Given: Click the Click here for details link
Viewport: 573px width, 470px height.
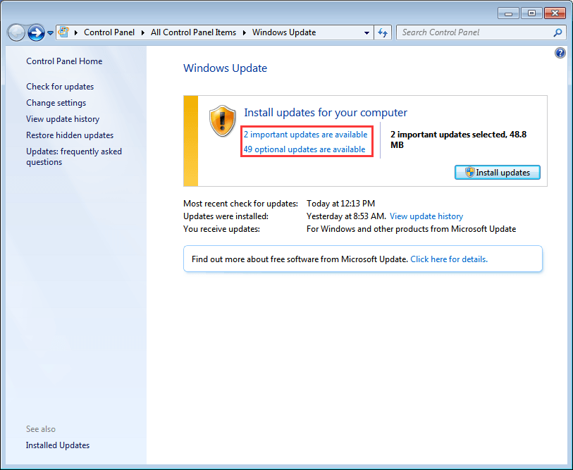Looking at the screenshot, I should coord(449,259).
